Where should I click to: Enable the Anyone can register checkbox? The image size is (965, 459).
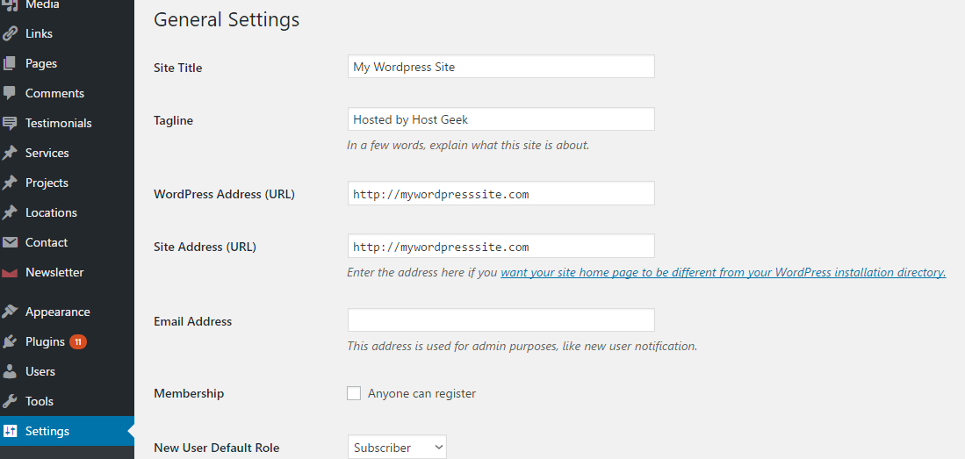354,393
